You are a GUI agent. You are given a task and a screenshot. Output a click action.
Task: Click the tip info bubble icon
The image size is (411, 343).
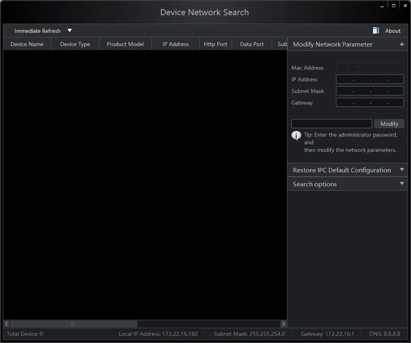pyautogui.click(x=296, y=135)
